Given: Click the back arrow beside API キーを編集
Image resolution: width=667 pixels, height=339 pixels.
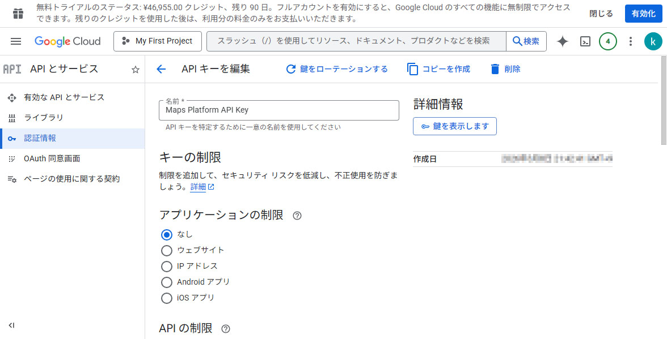Looking at the screenshot, I should (161, 69).
